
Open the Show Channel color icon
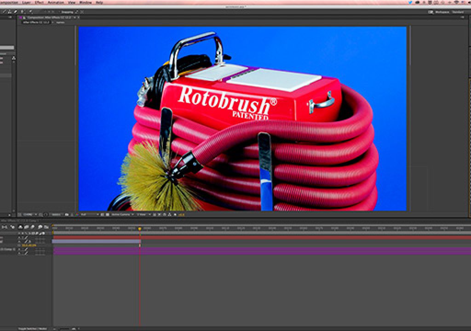(x=77, y=214)
